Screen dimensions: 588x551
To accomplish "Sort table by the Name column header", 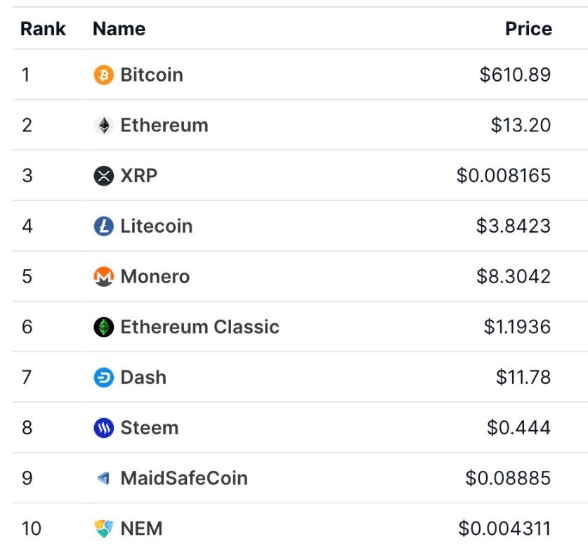I will coord(119,29).
